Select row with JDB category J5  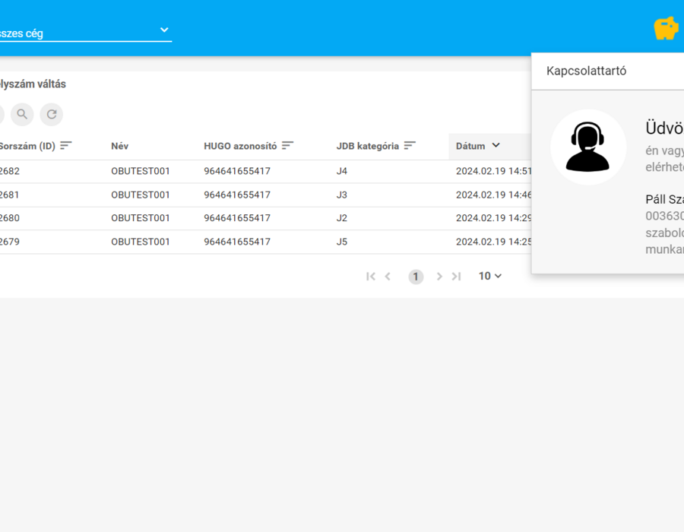[266, 242]
